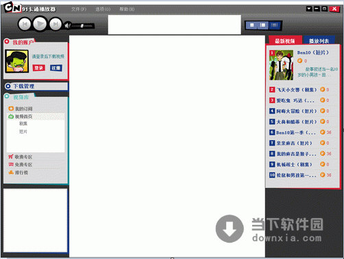This screenshot has height=259, width=344.
Task: Click the 请登录后下载视频 message
Action: tap(48, 57)
